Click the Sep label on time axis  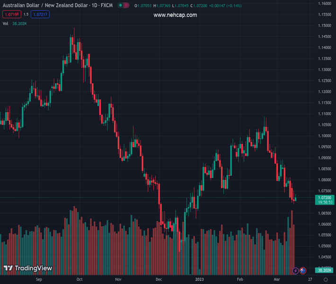tap(39, 280)
